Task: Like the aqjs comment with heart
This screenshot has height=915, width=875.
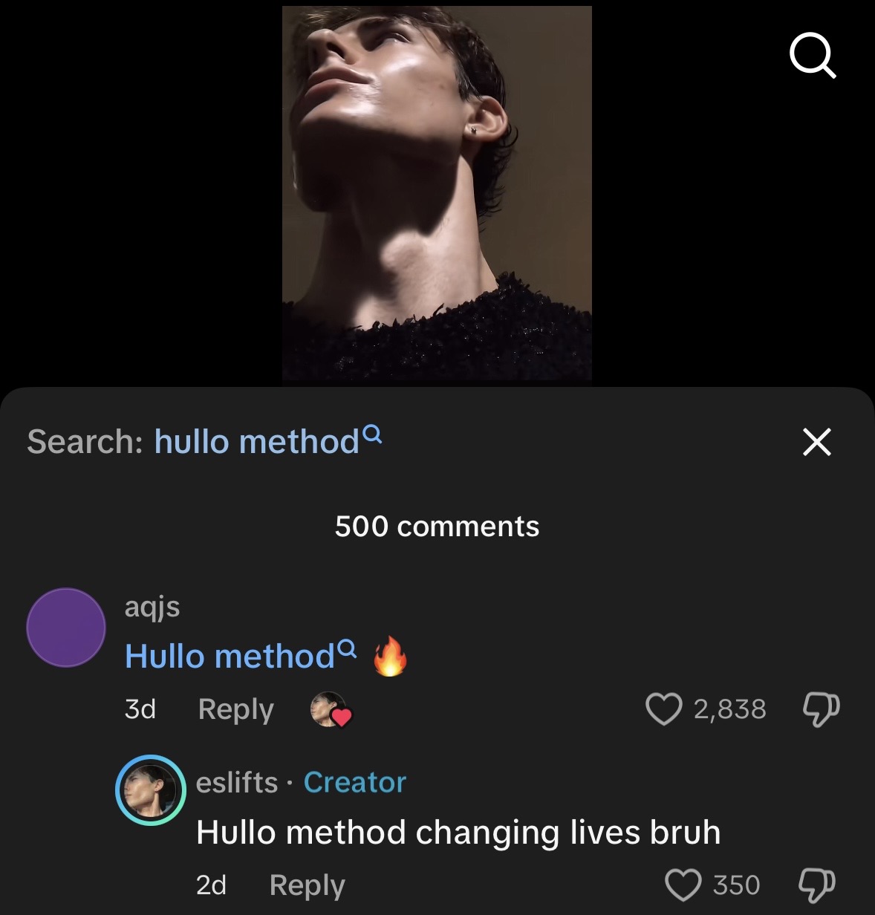Action: tap(663, 709)
